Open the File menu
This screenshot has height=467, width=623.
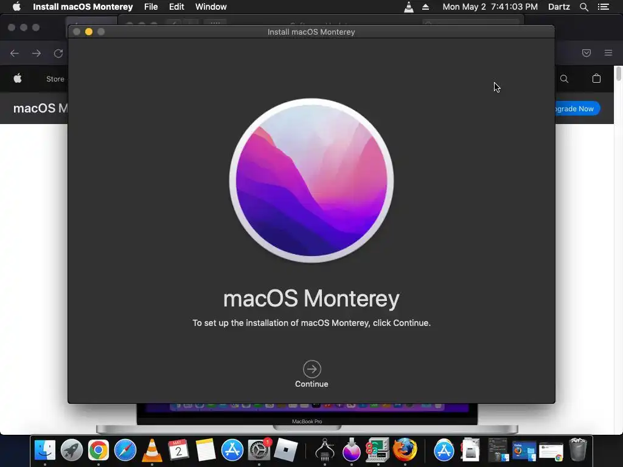(x=151, y=7)
